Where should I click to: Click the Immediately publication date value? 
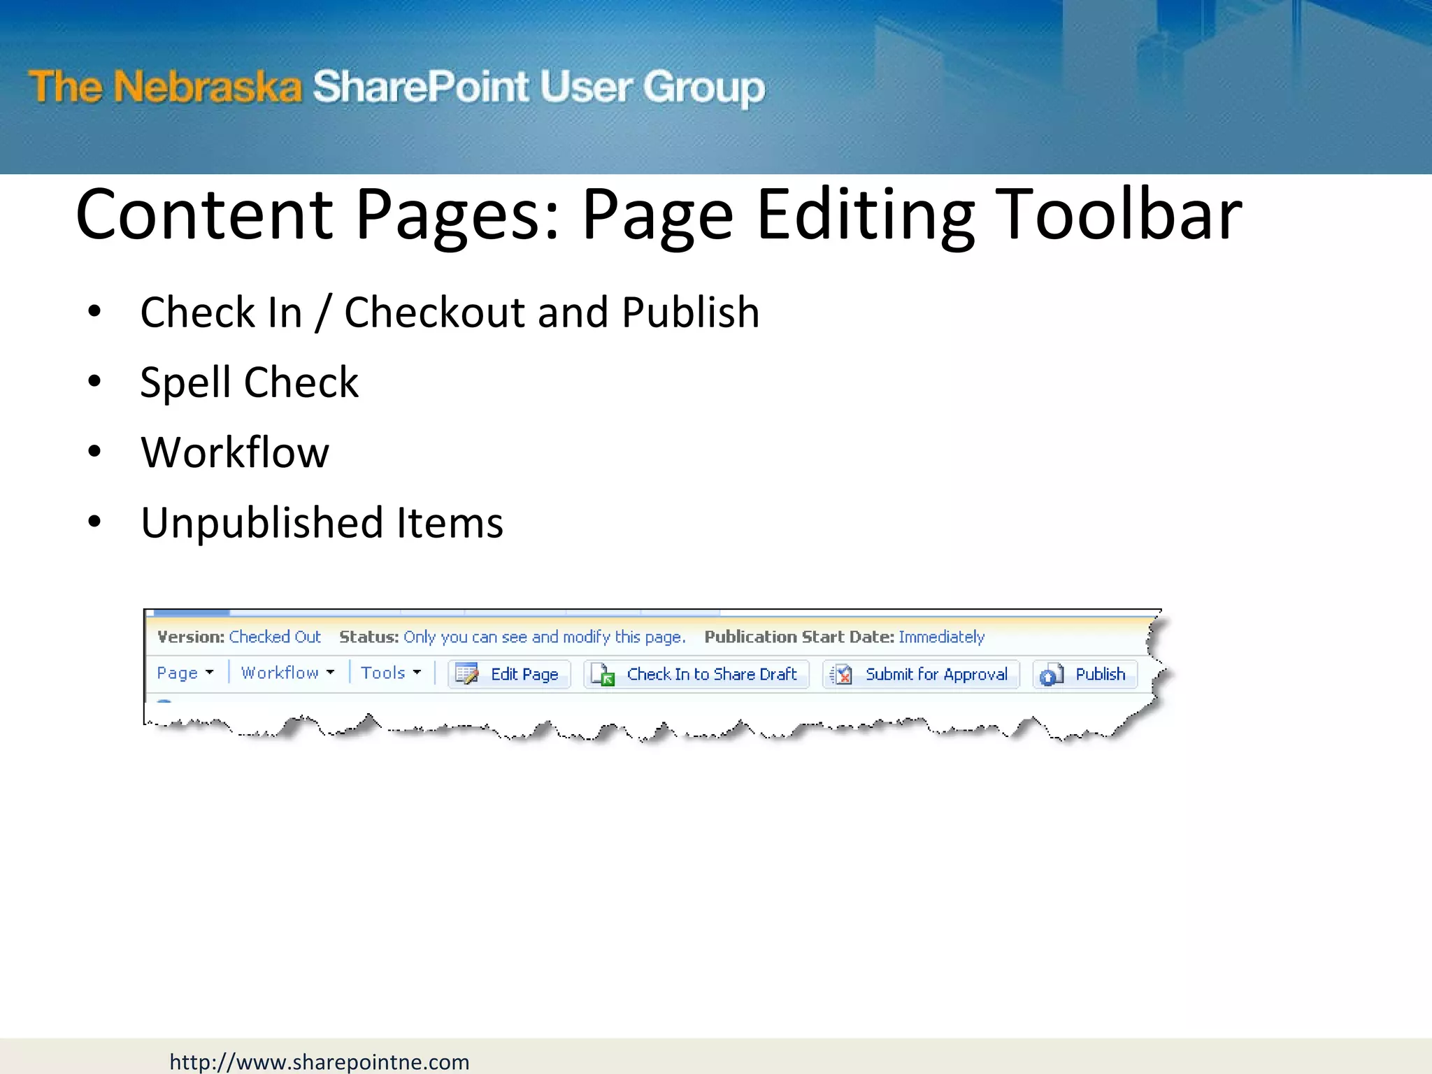pos(941,637)
